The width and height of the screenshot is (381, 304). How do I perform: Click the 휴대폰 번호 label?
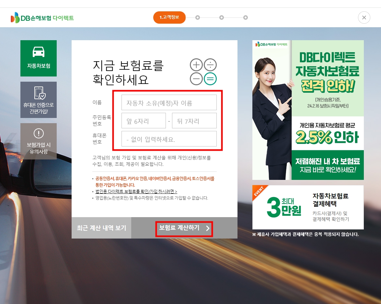(x=99, y=139)
